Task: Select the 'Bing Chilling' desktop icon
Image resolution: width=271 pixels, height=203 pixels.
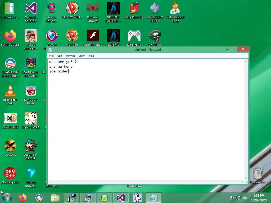Action: (134, 11)
